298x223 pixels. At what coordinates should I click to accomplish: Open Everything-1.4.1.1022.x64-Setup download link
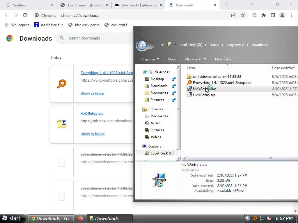tap(107, 73)
